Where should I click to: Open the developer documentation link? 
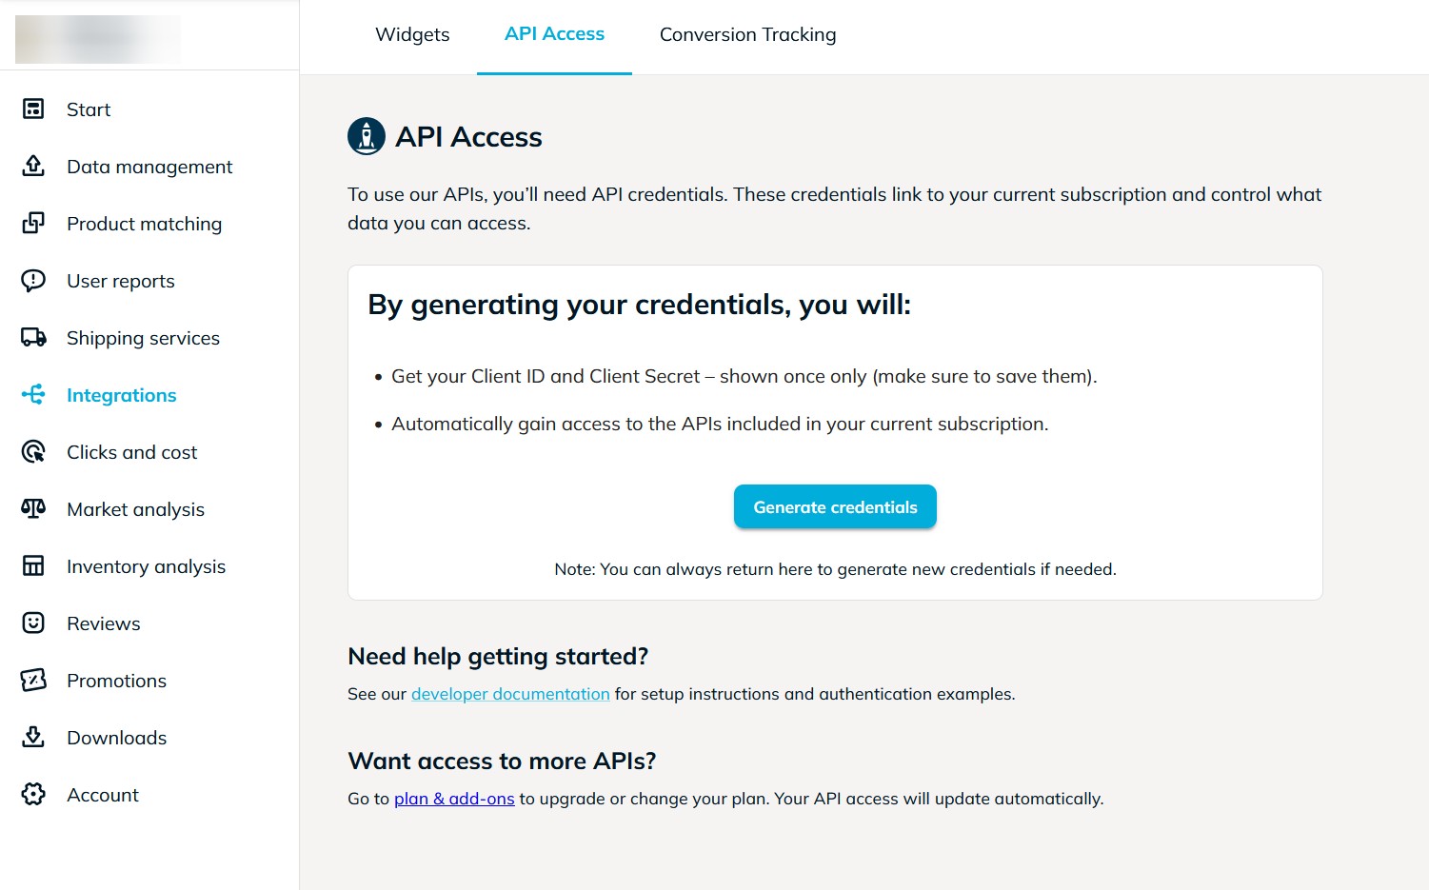click(x=510, y=694)
